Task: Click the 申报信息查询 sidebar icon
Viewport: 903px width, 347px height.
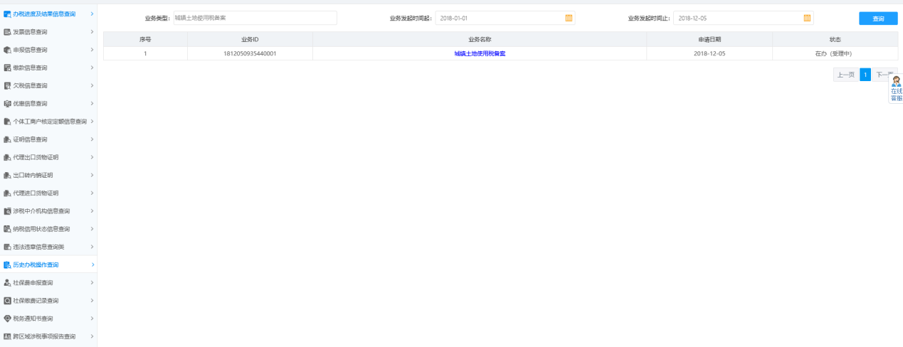Action: [x=7, y=50]
